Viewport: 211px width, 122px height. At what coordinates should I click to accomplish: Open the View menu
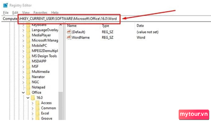click(x=26, y=13)
